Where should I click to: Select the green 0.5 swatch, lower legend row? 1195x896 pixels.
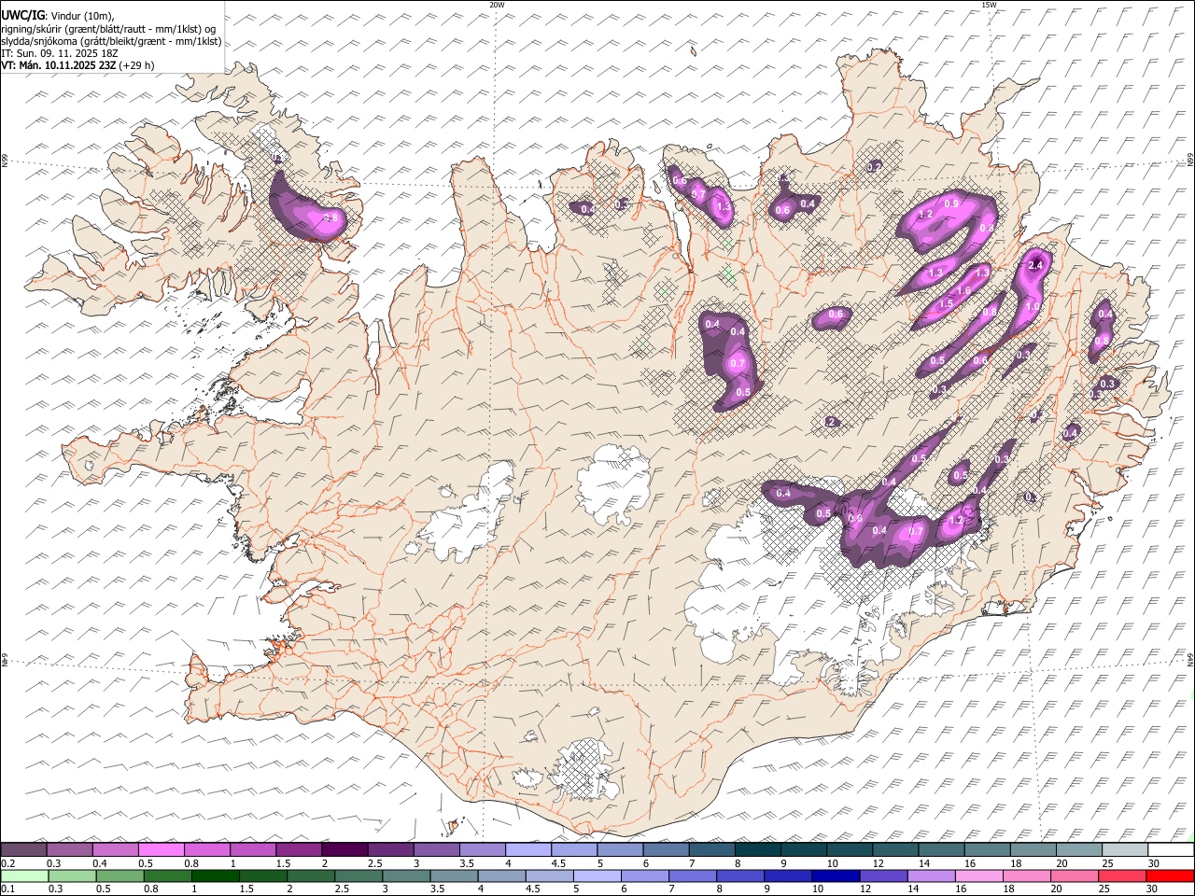pyautogui.click(x=119, y=876)
